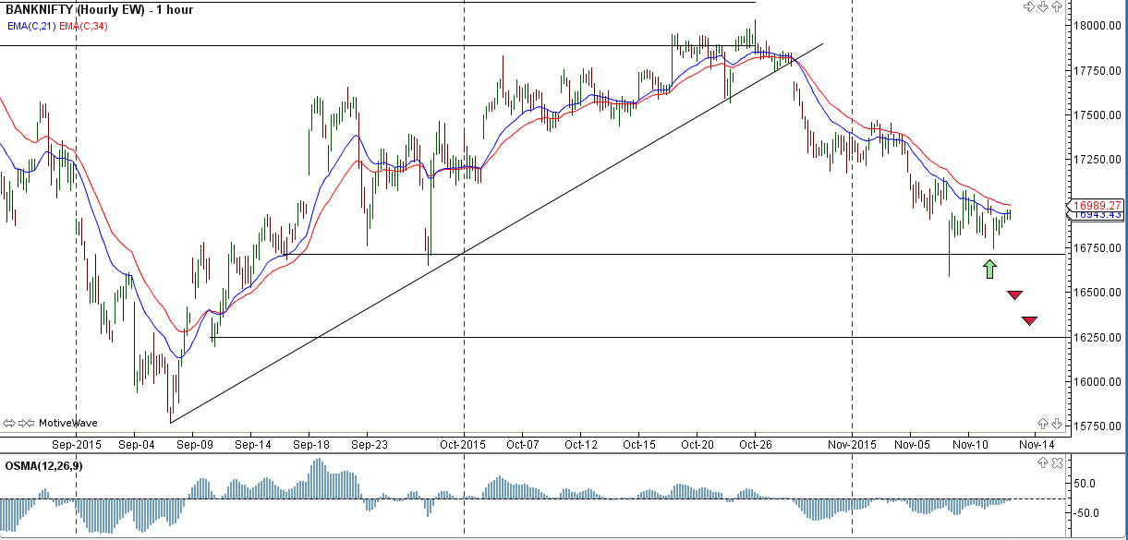Select the EMA(C,34) indicator label

point(83,26)
